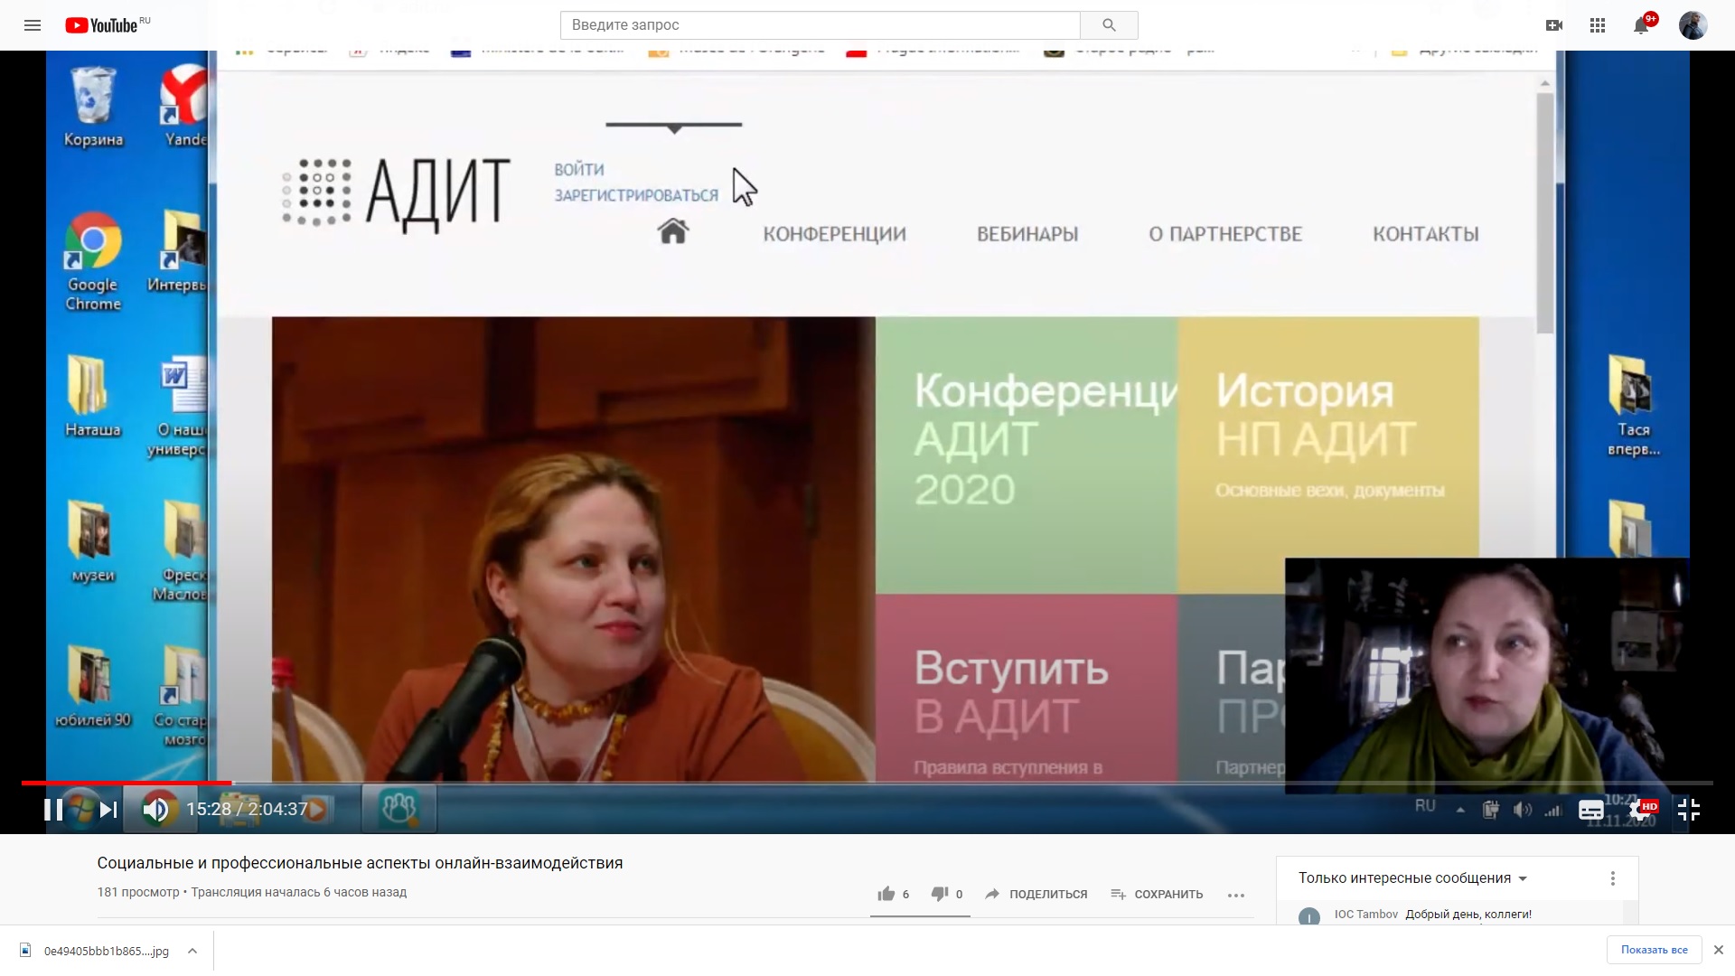1735x976 pixels.
Task: Click the "Введите запрос" search field
Action: pyautogui.click(x=820, y=25)
